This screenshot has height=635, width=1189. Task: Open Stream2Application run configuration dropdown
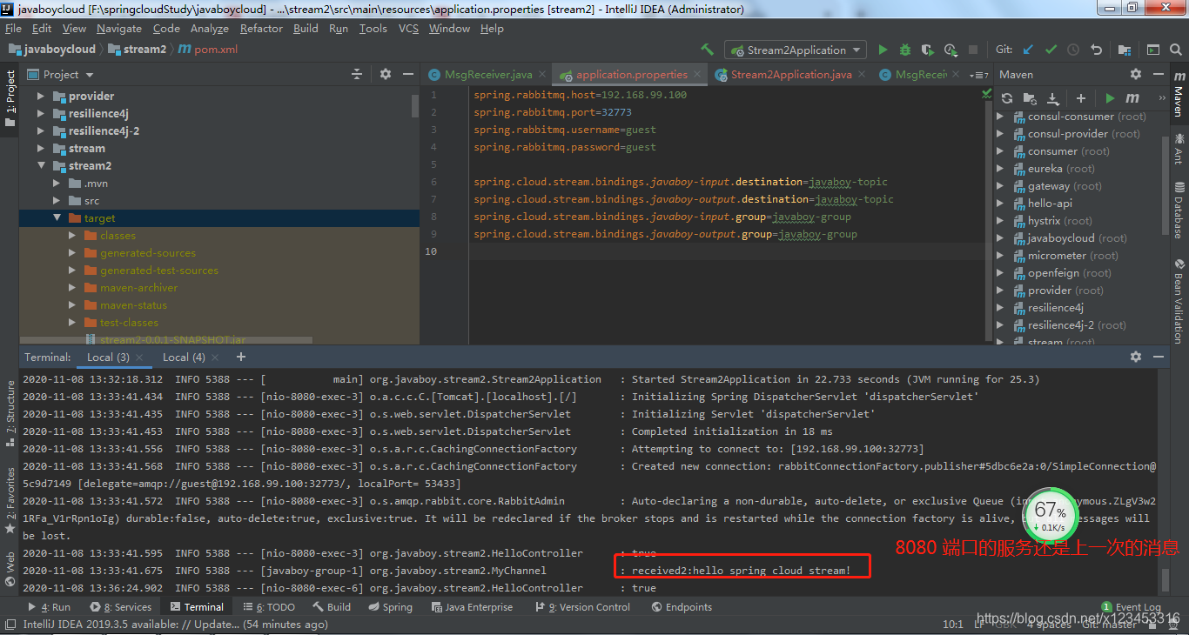[796, 50]
